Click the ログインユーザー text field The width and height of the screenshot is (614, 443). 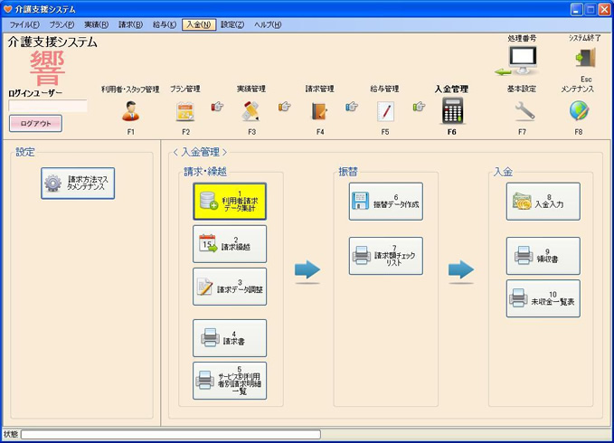48,106
